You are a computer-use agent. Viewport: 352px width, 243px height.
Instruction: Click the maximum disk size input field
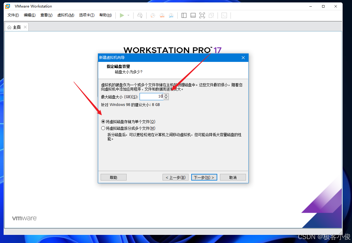tap(152, 97)
